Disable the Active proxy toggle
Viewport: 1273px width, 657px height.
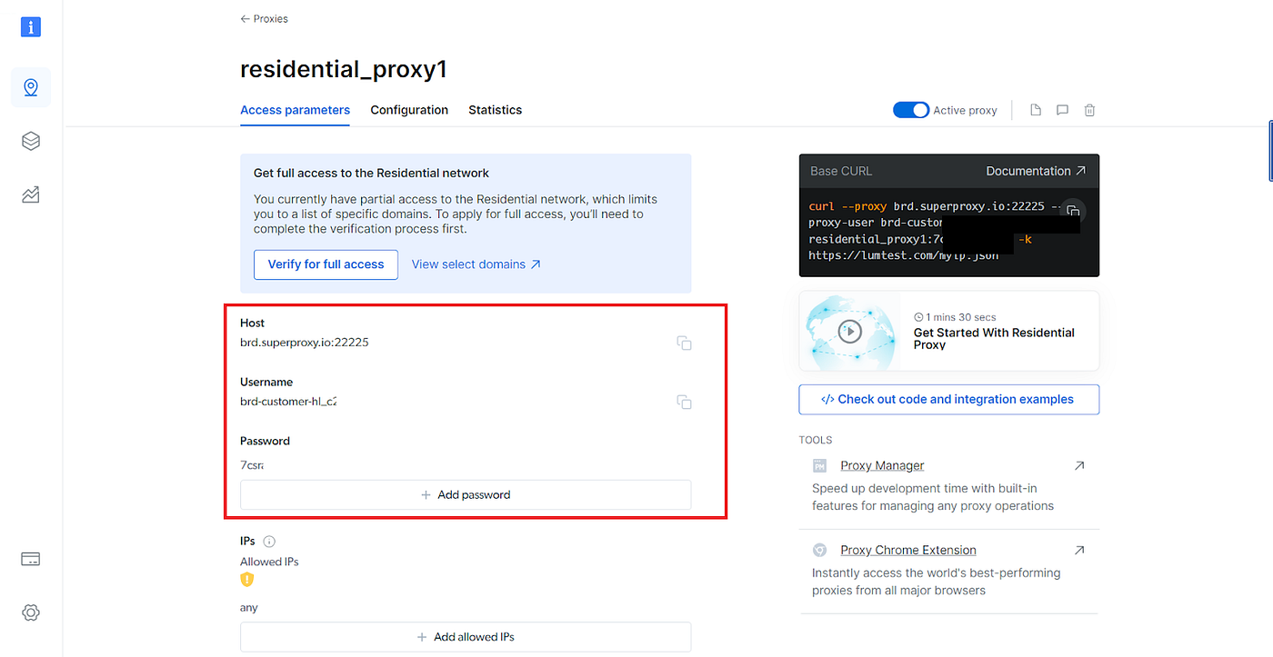[x=911, y=109]
